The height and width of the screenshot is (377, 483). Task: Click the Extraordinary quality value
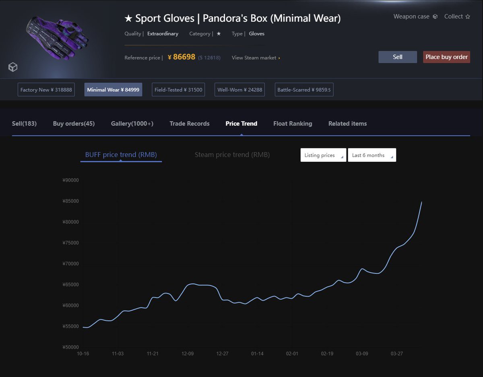coord(163,34)
